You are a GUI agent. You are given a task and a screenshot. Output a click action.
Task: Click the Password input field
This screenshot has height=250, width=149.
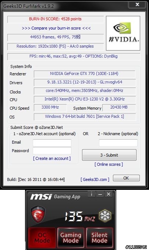coord(52,151)
